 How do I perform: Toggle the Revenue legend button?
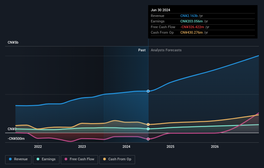click(18, 159)
